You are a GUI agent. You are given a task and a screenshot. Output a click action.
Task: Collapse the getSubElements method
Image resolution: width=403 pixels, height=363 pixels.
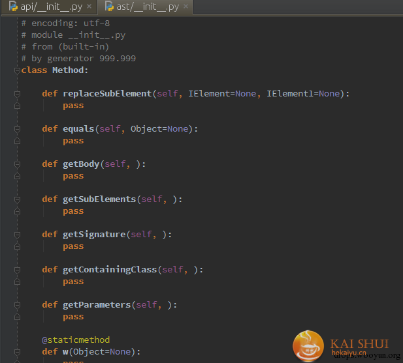pyautogui.click(x=17, y=199)
